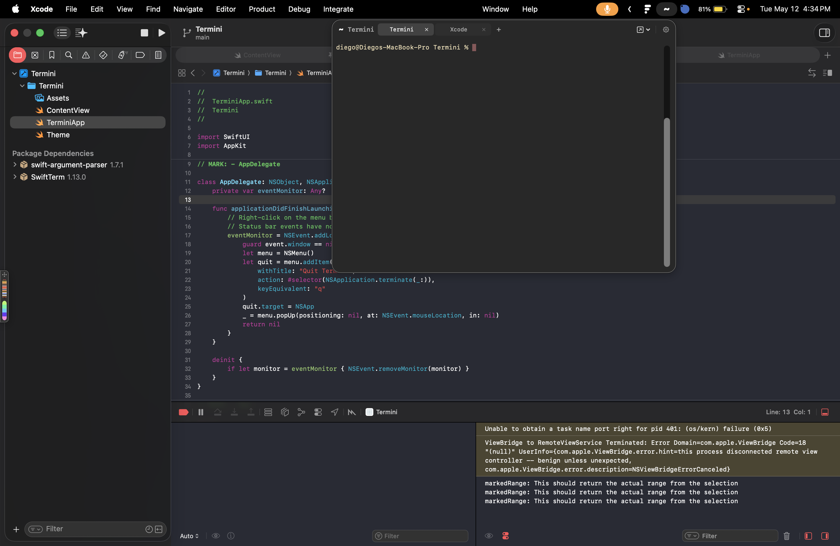Add a new terminal tab
The width and height of the screenshot is (840, 546).
coord(499,30)
